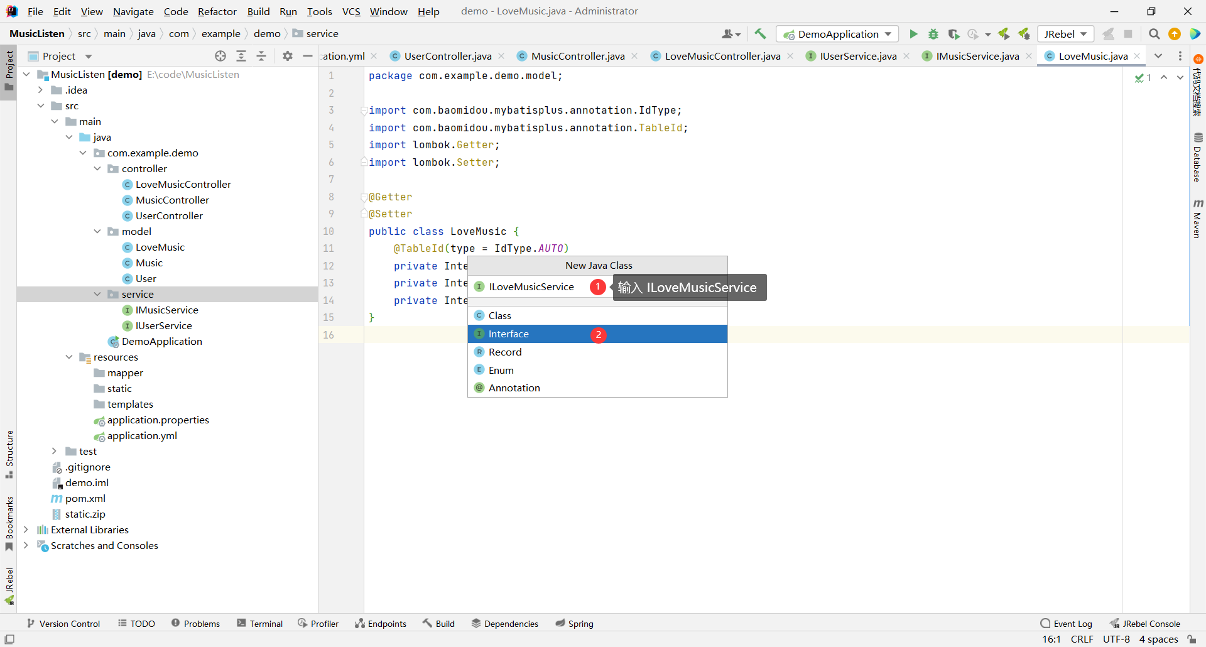1206x647 pixels.
Task: Expand the test folder in tree
Action: [54, 451]
